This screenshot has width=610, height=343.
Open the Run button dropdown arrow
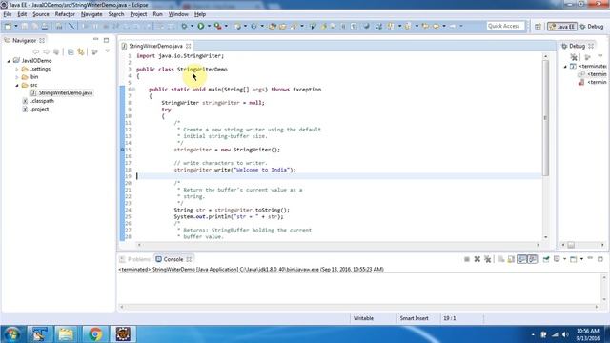pos(209,26)
